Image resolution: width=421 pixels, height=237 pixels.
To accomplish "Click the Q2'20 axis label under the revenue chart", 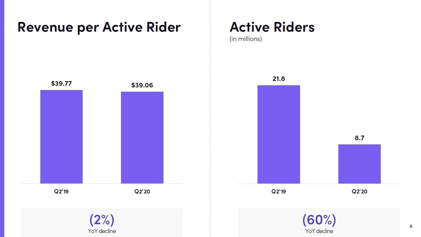I will [142, 191].
